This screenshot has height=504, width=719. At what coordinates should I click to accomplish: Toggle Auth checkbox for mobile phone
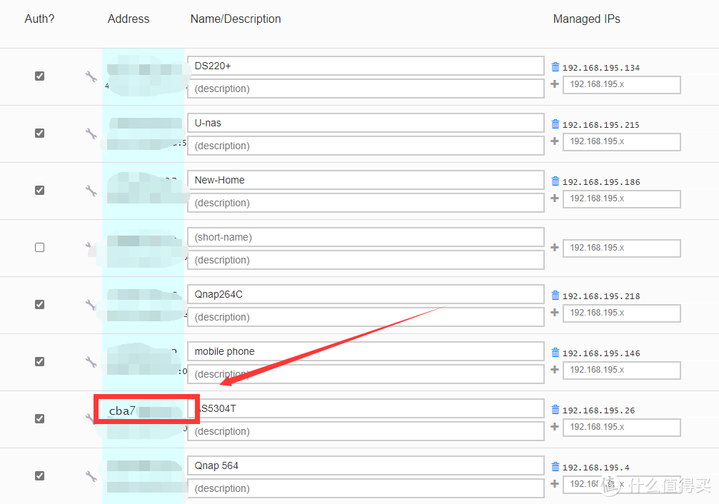[40, 362]
